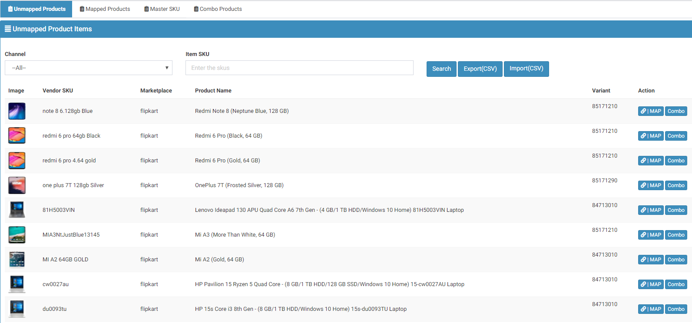The height and width of the screenshot is (323, 692).
Task: Click variant 85171290 in OnePlus row
Action: [605, 181]
